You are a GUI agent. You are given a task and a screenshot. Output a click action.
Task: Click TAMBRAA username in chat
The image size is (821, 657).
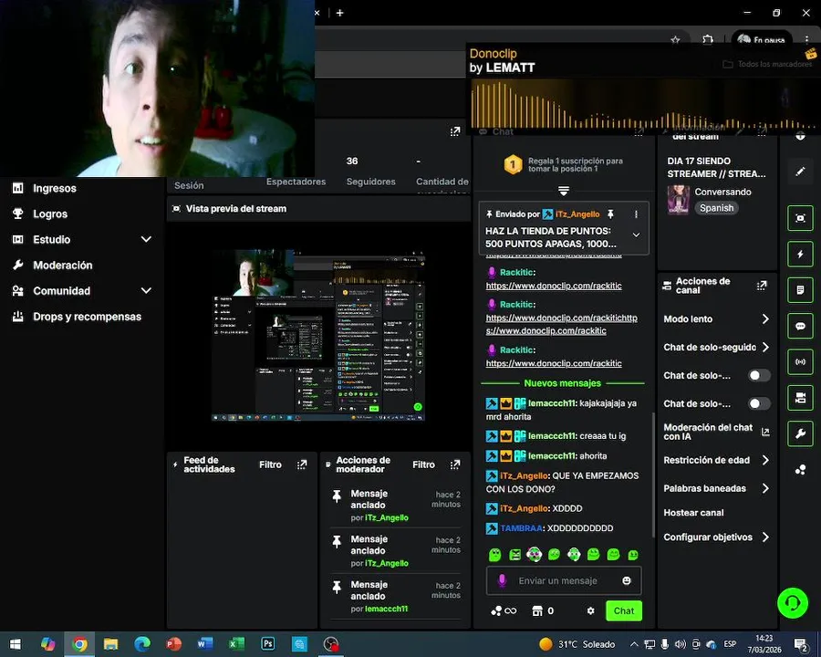(522, 528)
